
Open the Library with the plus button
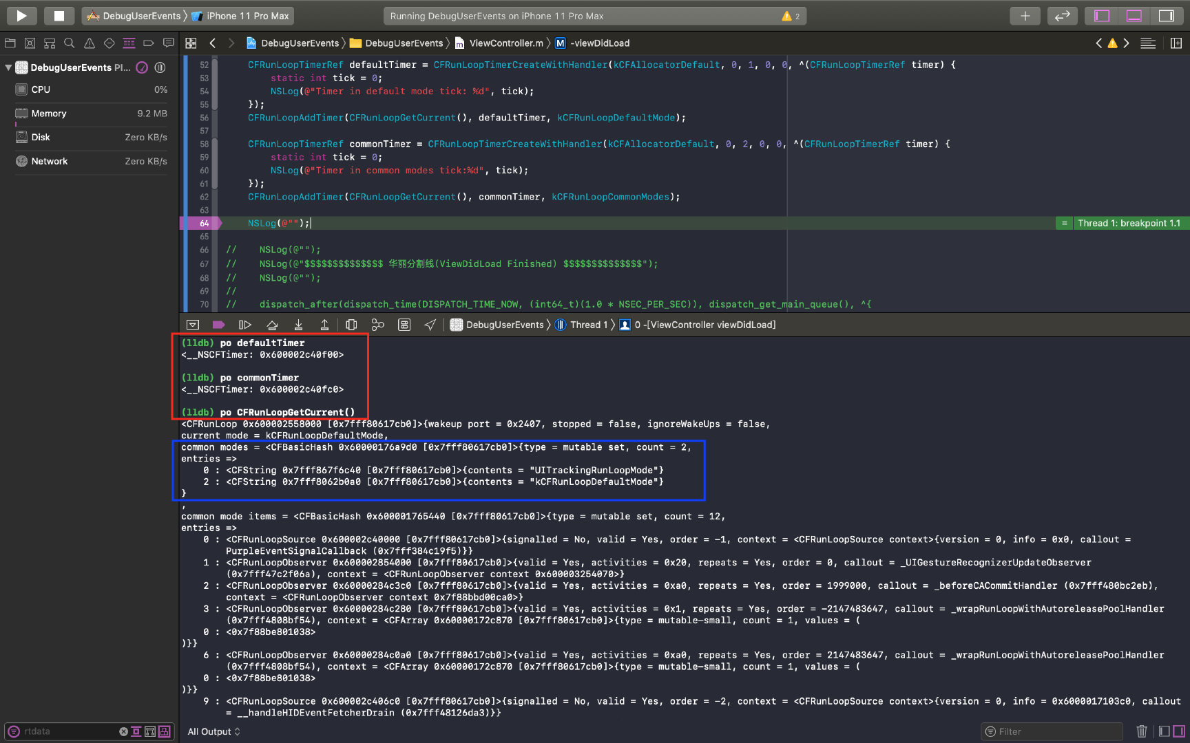(x=1025, y=15)
